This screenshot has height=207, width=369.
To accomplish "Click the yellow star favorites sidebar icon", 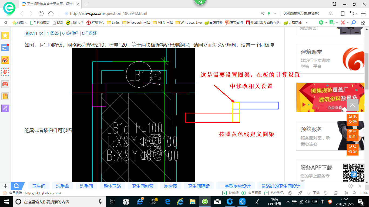I will coord(5,36).
